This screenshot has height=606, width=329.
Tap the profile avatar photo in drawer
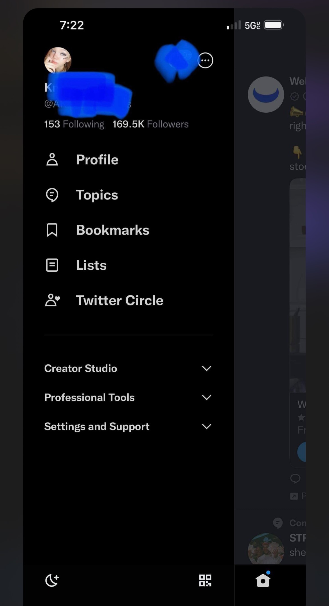(x=58, y=60)
